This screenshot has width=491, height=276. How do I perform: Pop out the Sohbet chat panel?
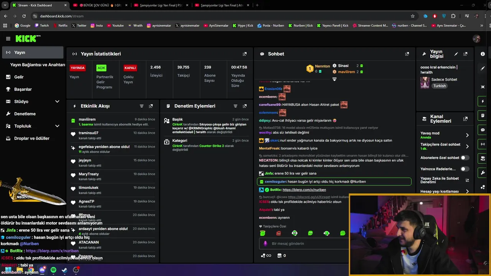coord(407,54)
